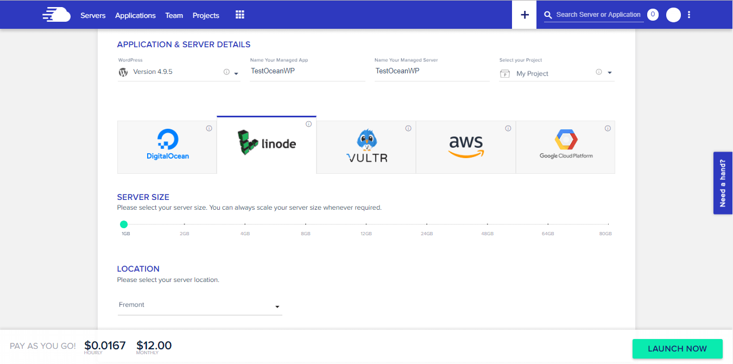Expand the WordPress version dropdown

236,73
